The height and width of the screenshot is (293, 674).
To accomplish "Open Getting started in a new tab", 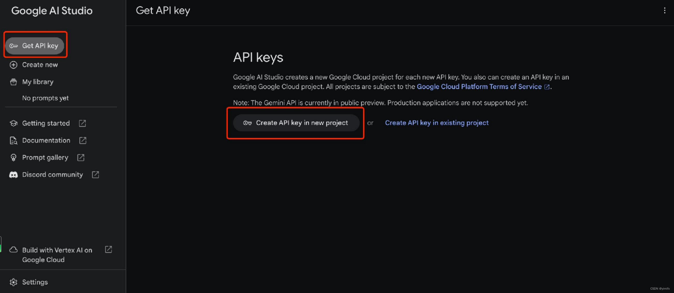I will [82, 123].
